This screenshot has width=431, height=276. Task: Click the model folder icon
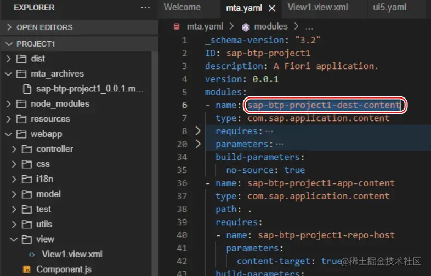[x=27, y=194]
